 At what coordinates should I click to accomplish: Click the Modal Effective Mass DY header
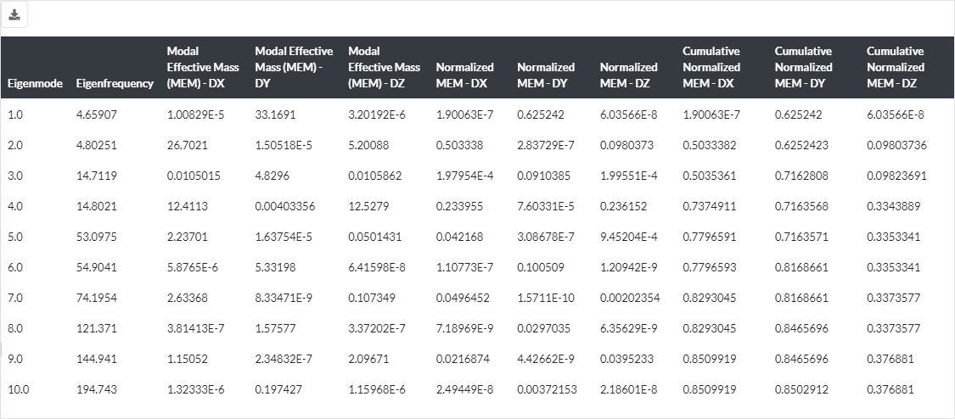click(x=294, y=67)
